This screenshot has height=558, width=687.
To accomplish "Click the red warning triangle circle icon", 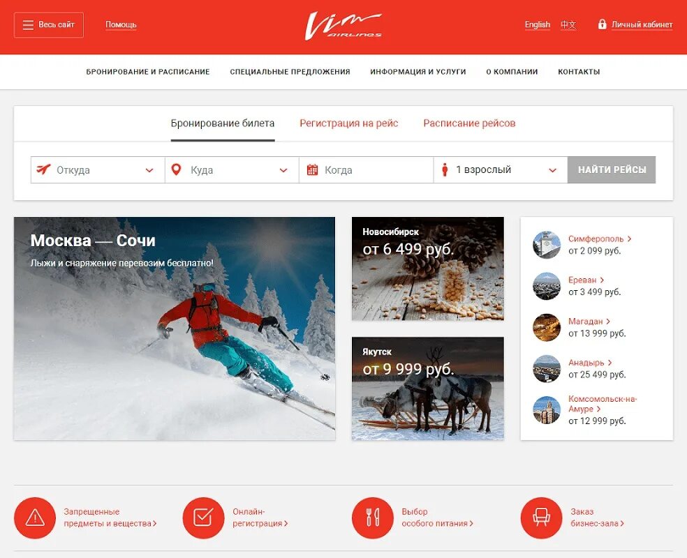I will 35,518.
